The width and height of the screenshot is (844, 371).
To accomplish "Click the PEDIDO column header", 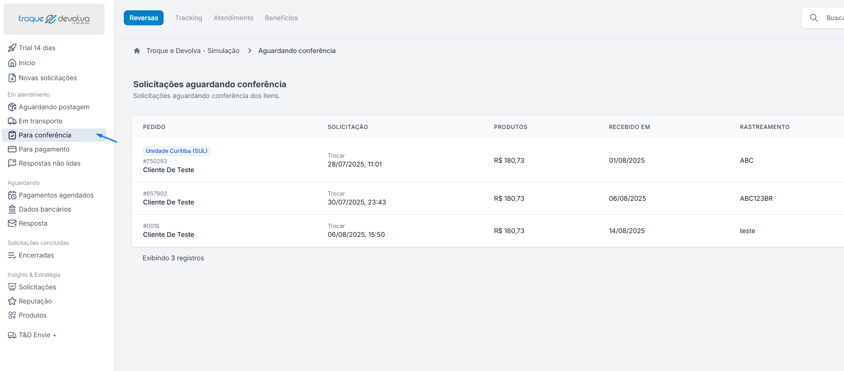I will [154, 127].
